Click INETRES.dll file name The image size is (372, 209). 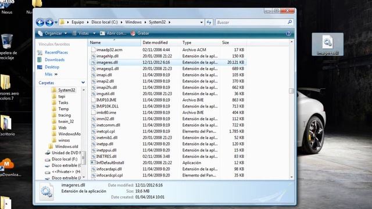tap(106, 156)
